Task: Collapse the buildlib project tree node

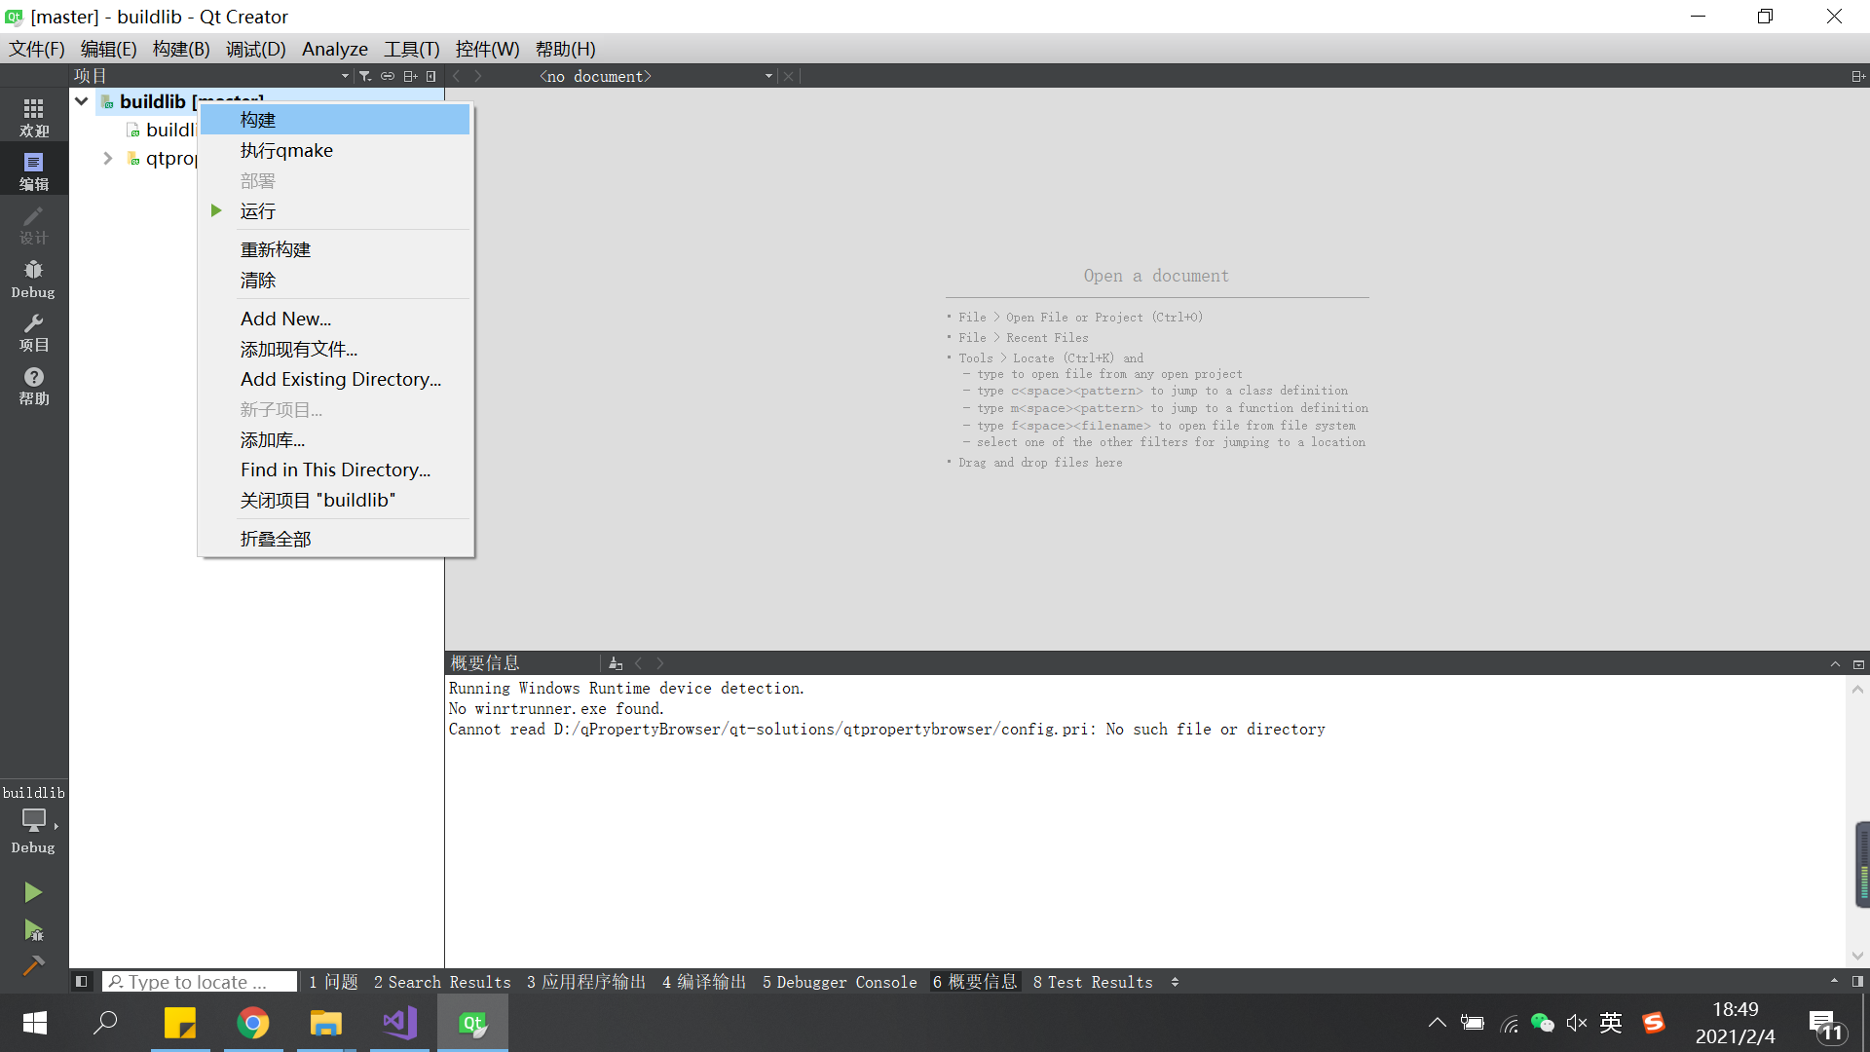Action: pos(82,101)
